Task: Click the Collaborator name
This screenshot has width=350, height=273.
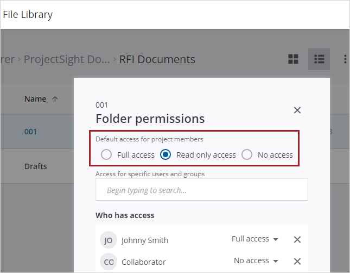Action: pos(143,262)
